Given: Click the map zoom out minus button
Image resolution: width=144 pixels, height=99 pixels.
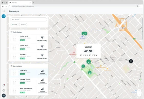Looking at the screenshot, I should pyautogui.click(x=139, y=95).
